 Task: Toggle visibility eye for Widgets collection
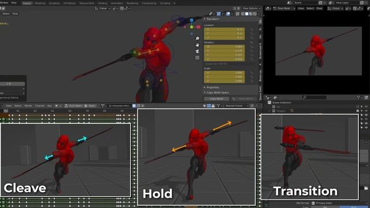coord(366,111)
